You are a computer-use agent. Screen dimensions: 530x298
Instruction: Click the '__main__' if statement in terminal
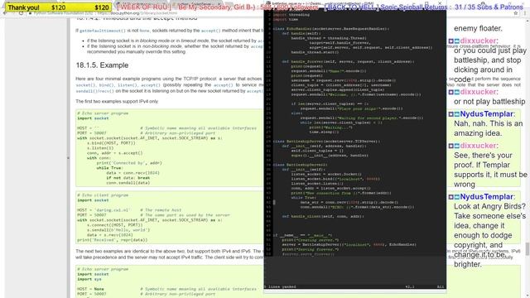302,235
